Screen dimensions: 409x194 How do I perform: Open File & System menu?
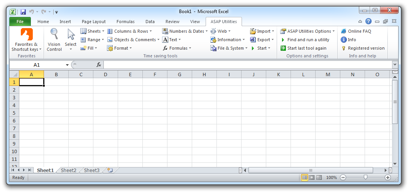[229, 48]
